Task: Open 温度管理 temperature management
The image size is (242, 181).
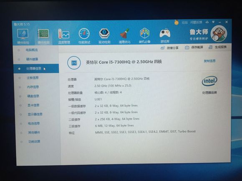Action: pos(64,36)
